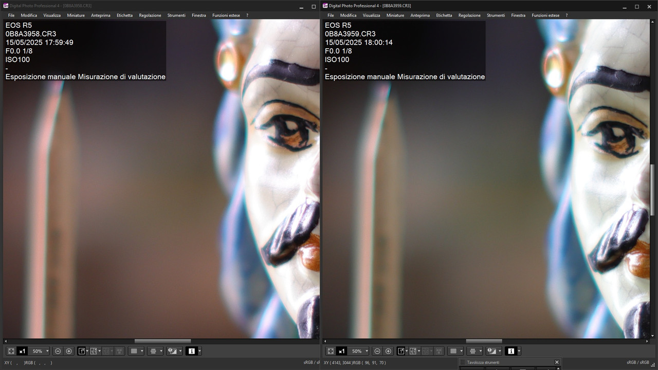Open Strumenti menu in 0B8A3959.CR3 window
Image resolution: width=658 pixels, height=370 pixels.
click(x=496, y=15)
